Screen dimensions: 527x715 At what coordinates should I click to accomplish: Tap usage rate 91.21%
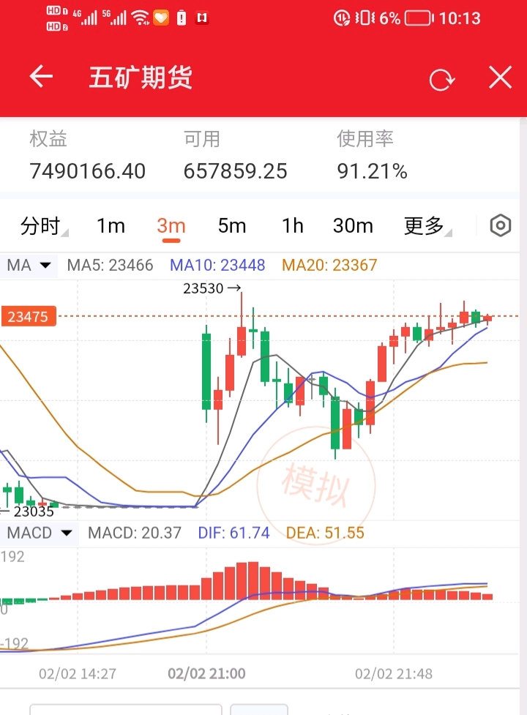tap(372, 171)
